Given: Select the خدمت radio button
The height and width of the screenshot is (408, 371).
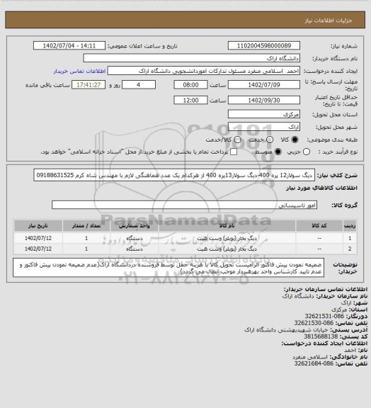Looking at the screenshot, I should pyautogui.click(x=270, y=140).
